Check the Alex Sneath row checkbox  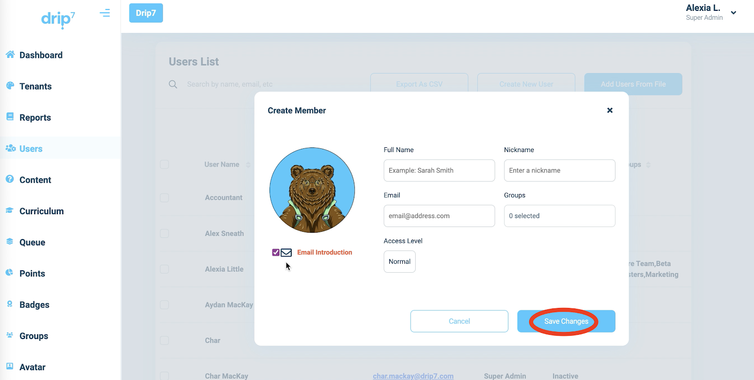click(164, 234)
